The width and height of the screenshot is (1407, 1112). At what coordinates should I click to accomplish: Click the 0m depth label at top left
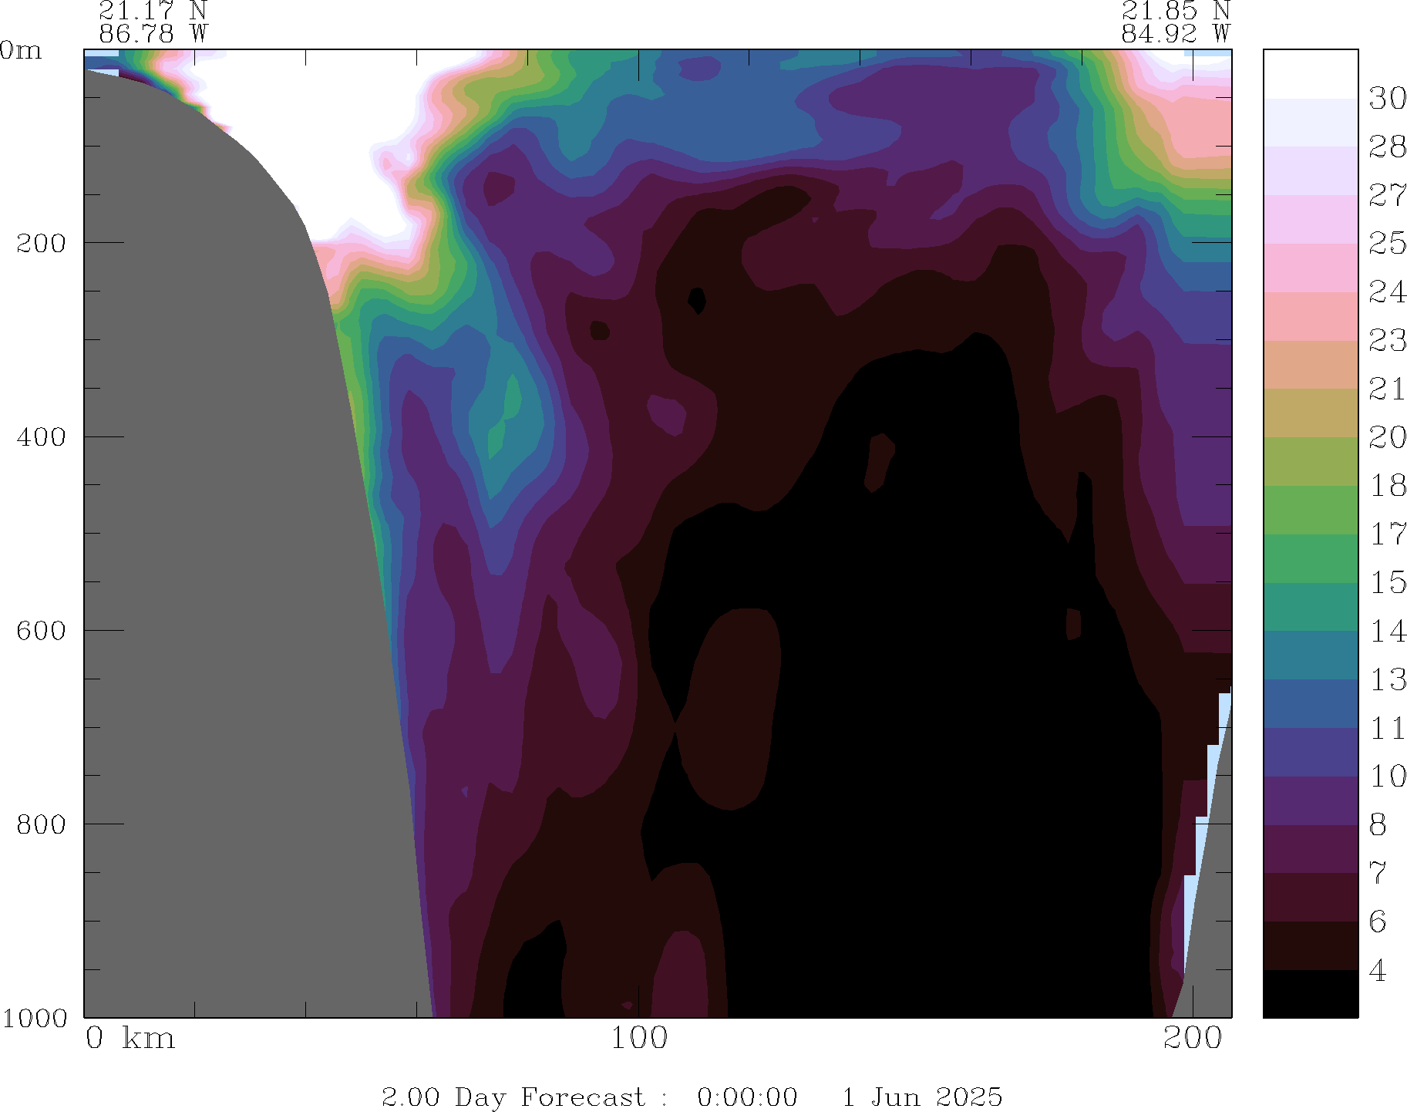[21, 51]
